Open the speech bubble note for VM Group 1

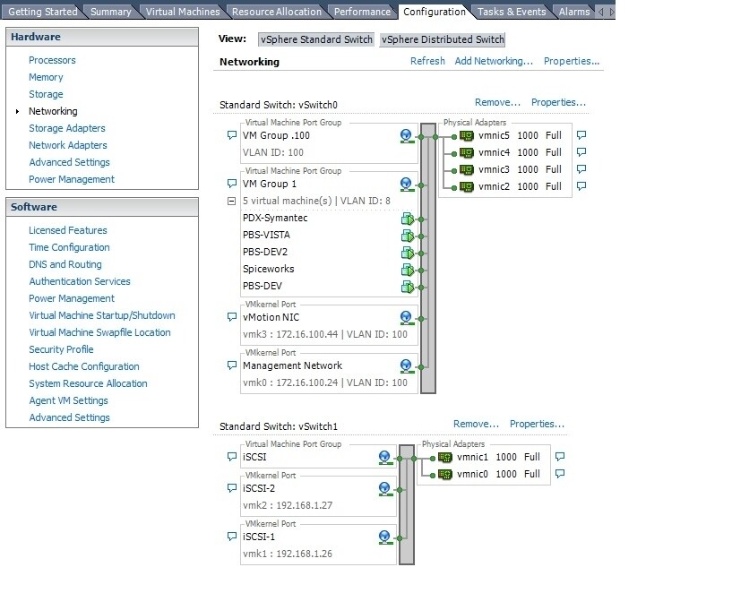point(230,184)
